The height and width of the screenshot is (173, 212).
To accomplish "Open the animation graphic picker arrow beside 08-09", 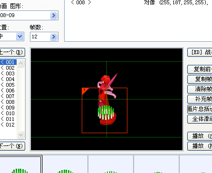I will [54, 15].
